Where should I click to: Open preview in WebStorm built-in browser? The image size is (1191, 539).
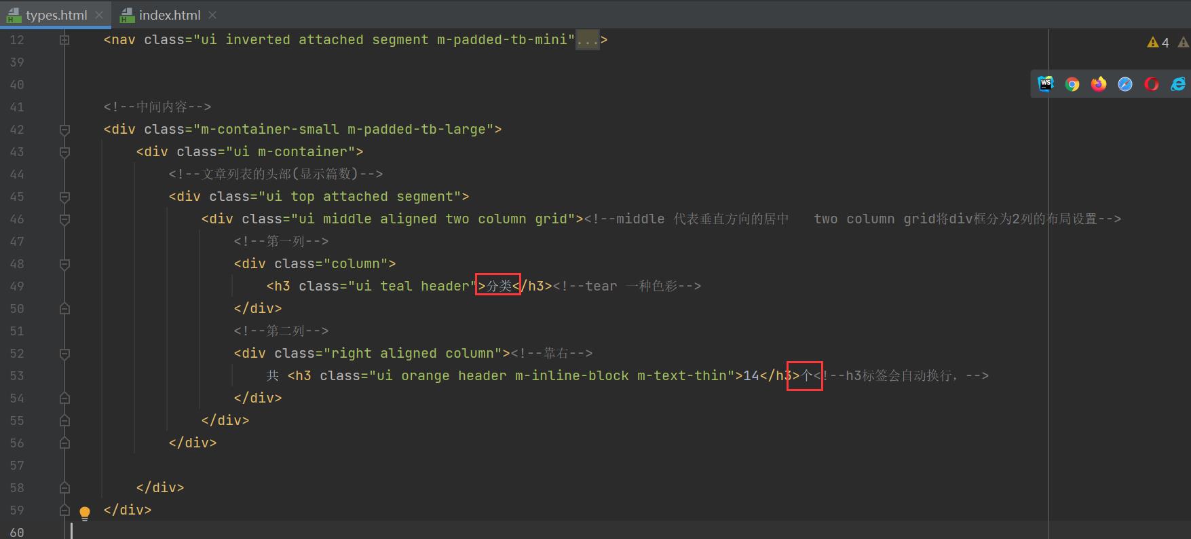pyautogui.click(x=1046, y=83)
